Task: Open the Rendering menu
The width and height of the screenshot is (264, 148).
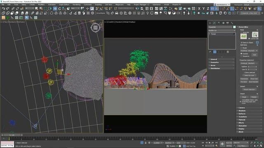Action: tap(76, 5)
